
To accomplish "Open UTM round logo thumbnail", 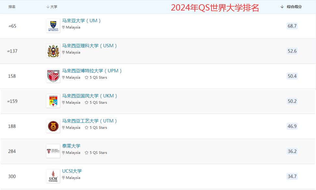I will 53,126.
